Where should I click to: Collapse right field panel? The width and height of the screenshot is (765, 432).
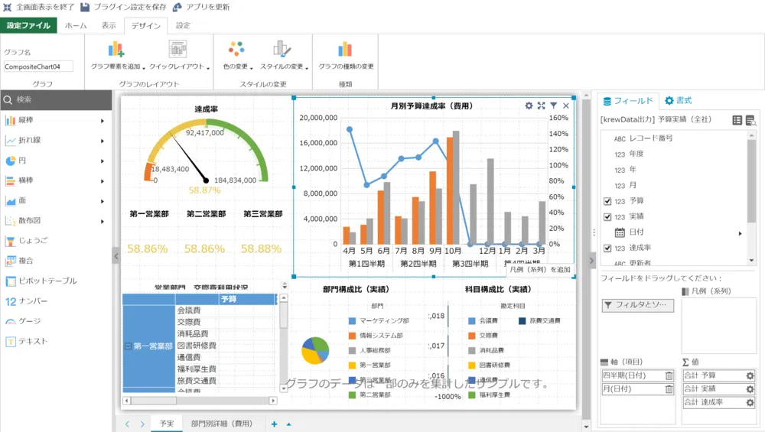tap(591, 261)
